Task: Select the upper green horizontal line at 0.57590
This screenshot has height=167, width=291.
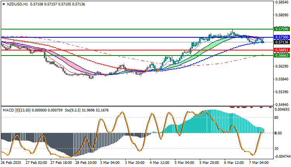Action: click(x=137, y=29)
